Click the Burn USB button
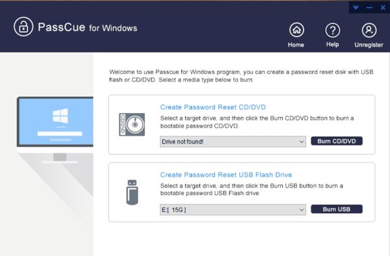The width and height of the screenshot is (390, 256). 337,209
